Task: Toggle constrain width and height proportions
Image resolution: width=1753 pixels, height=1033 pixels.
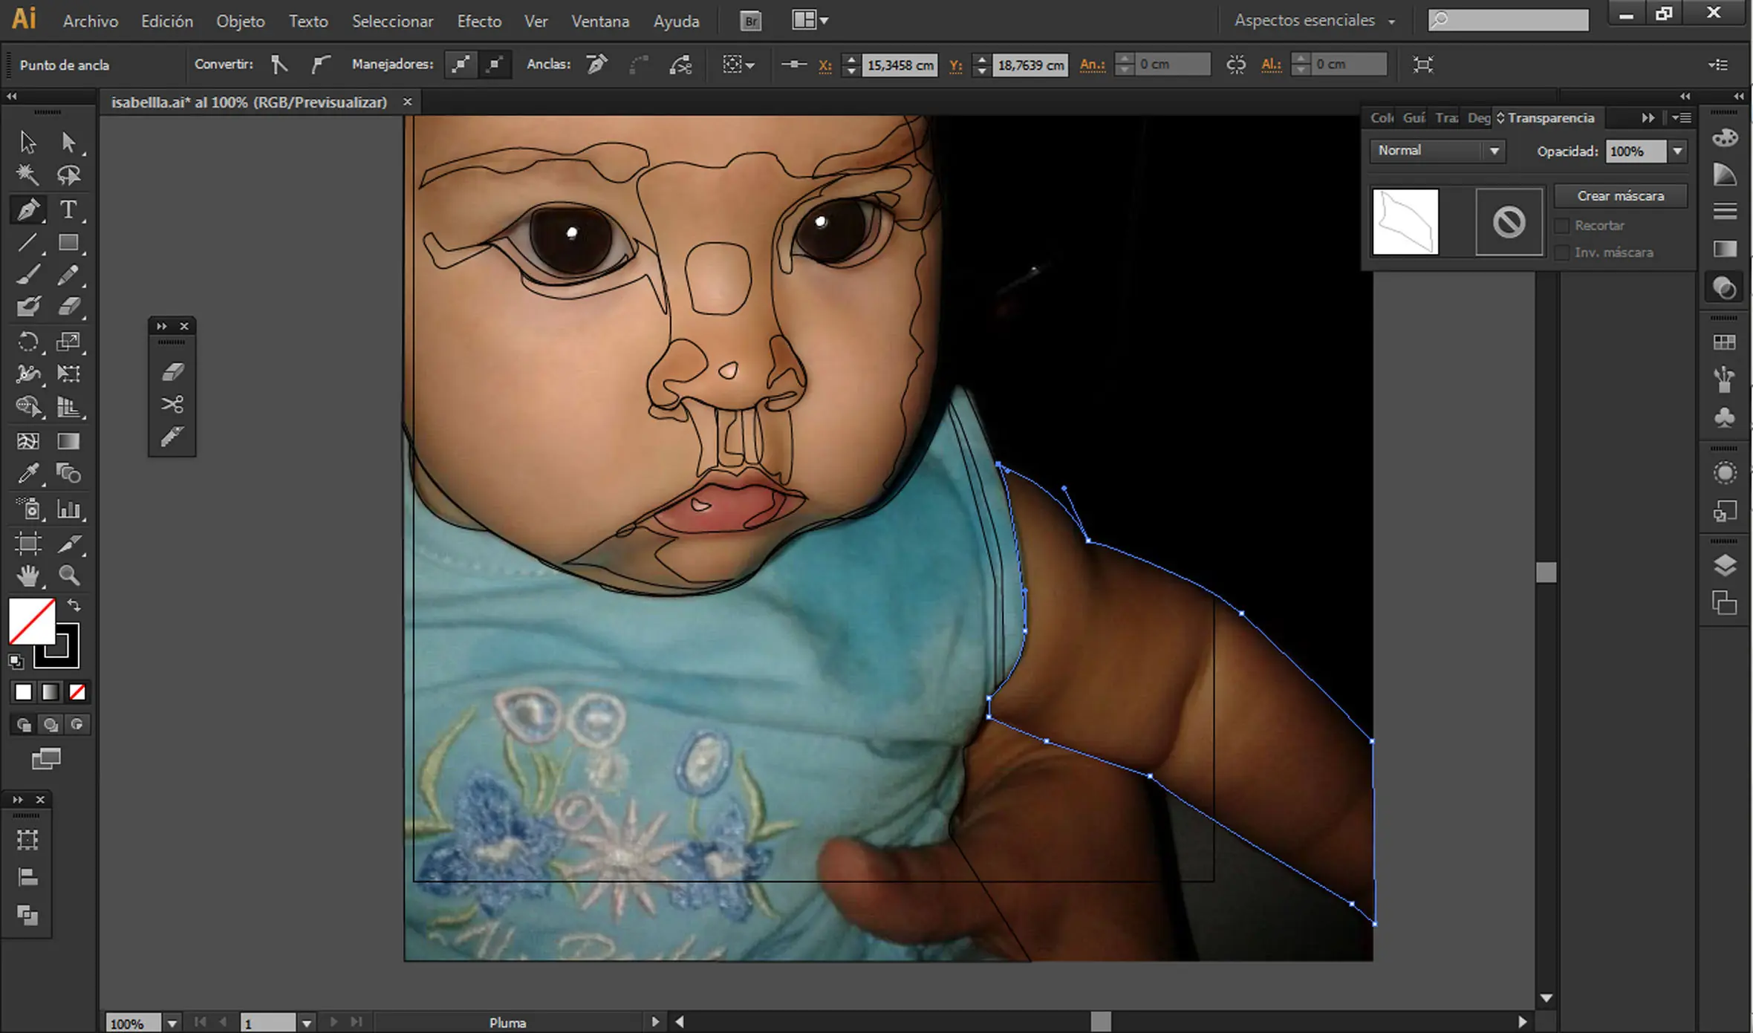Action: (x=1236, y=65)
